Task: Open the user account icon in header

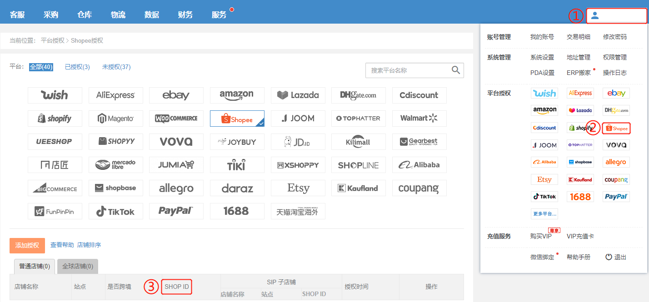Action: pyautogui.click(x=595, y=16)
